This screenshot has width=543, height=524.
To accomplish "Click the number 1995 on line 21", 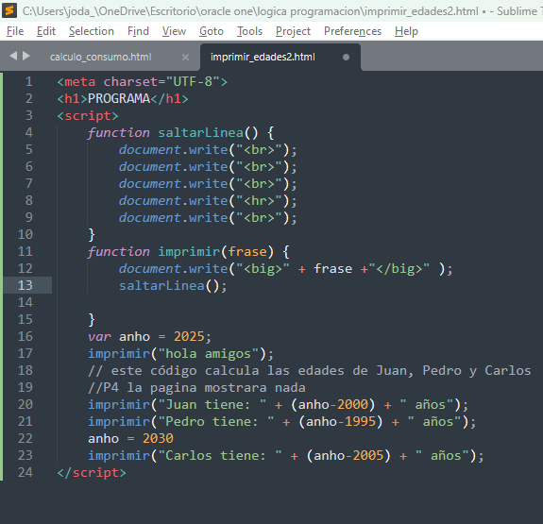I will click(x=361, y=421).
